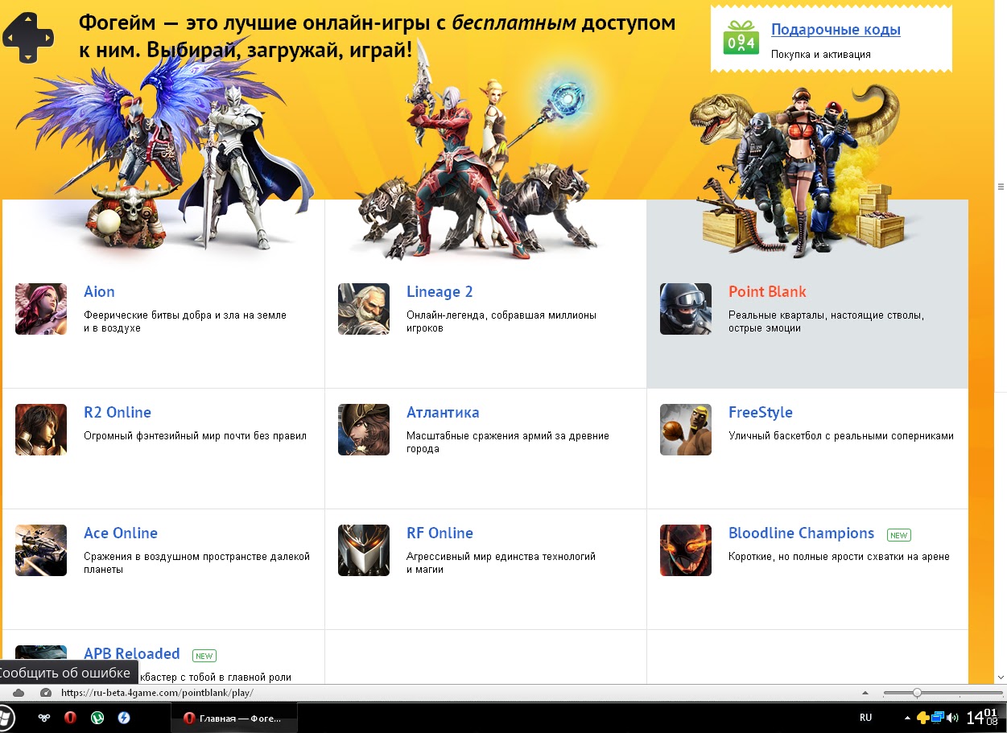Click the taskbar clock showing 14:01

tap(982, 717)
